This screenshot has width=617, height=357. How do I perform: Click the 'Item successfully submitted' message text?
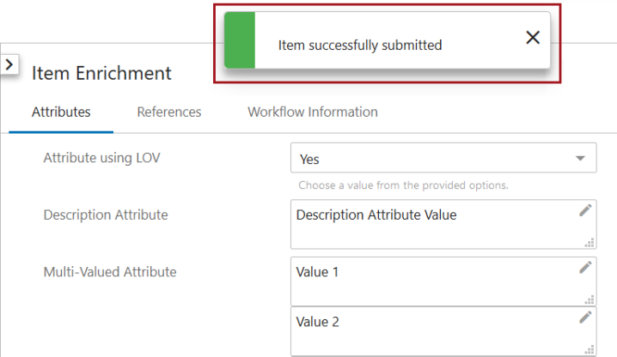click(x=360, y=45)
